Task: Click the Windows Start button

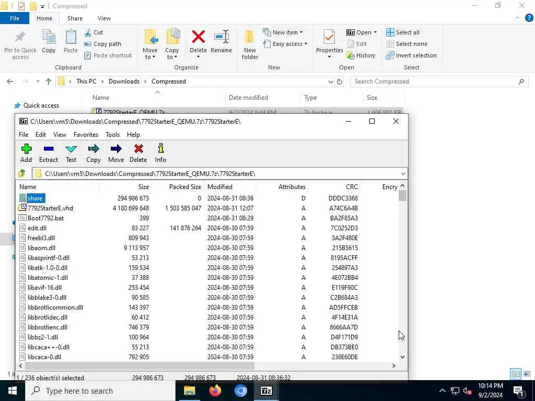Action: click(13, 391)
